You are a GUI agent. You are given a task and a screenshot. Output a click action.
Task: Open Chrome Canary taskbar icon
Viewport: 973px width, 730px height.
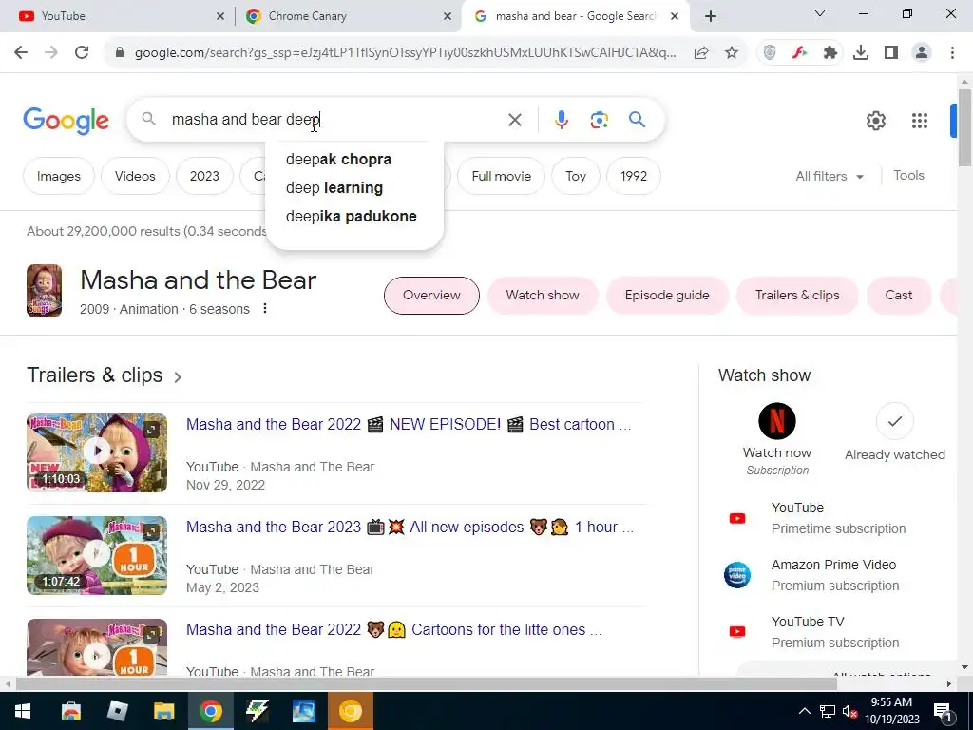point(350,711)
